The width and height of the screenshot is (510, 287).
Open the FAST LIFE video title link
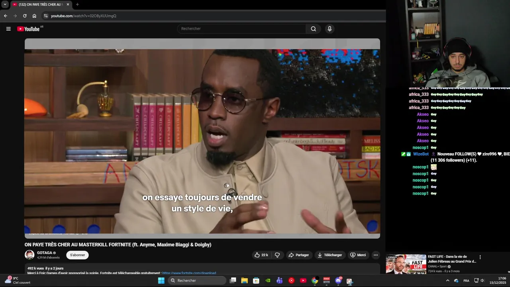(x=452, y=259)
